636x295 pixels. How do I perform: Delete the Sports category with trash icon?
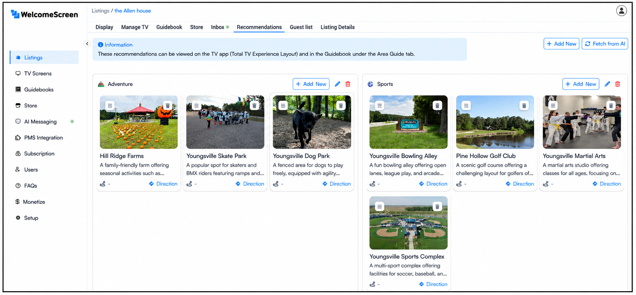click(x=617, y=84)
